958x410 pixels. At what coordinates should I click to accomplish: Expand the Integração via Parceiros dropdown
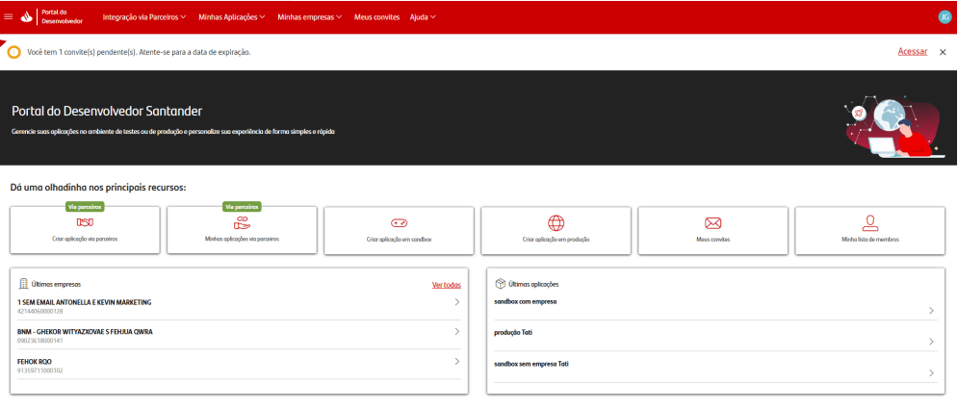[x=146, y=17]
